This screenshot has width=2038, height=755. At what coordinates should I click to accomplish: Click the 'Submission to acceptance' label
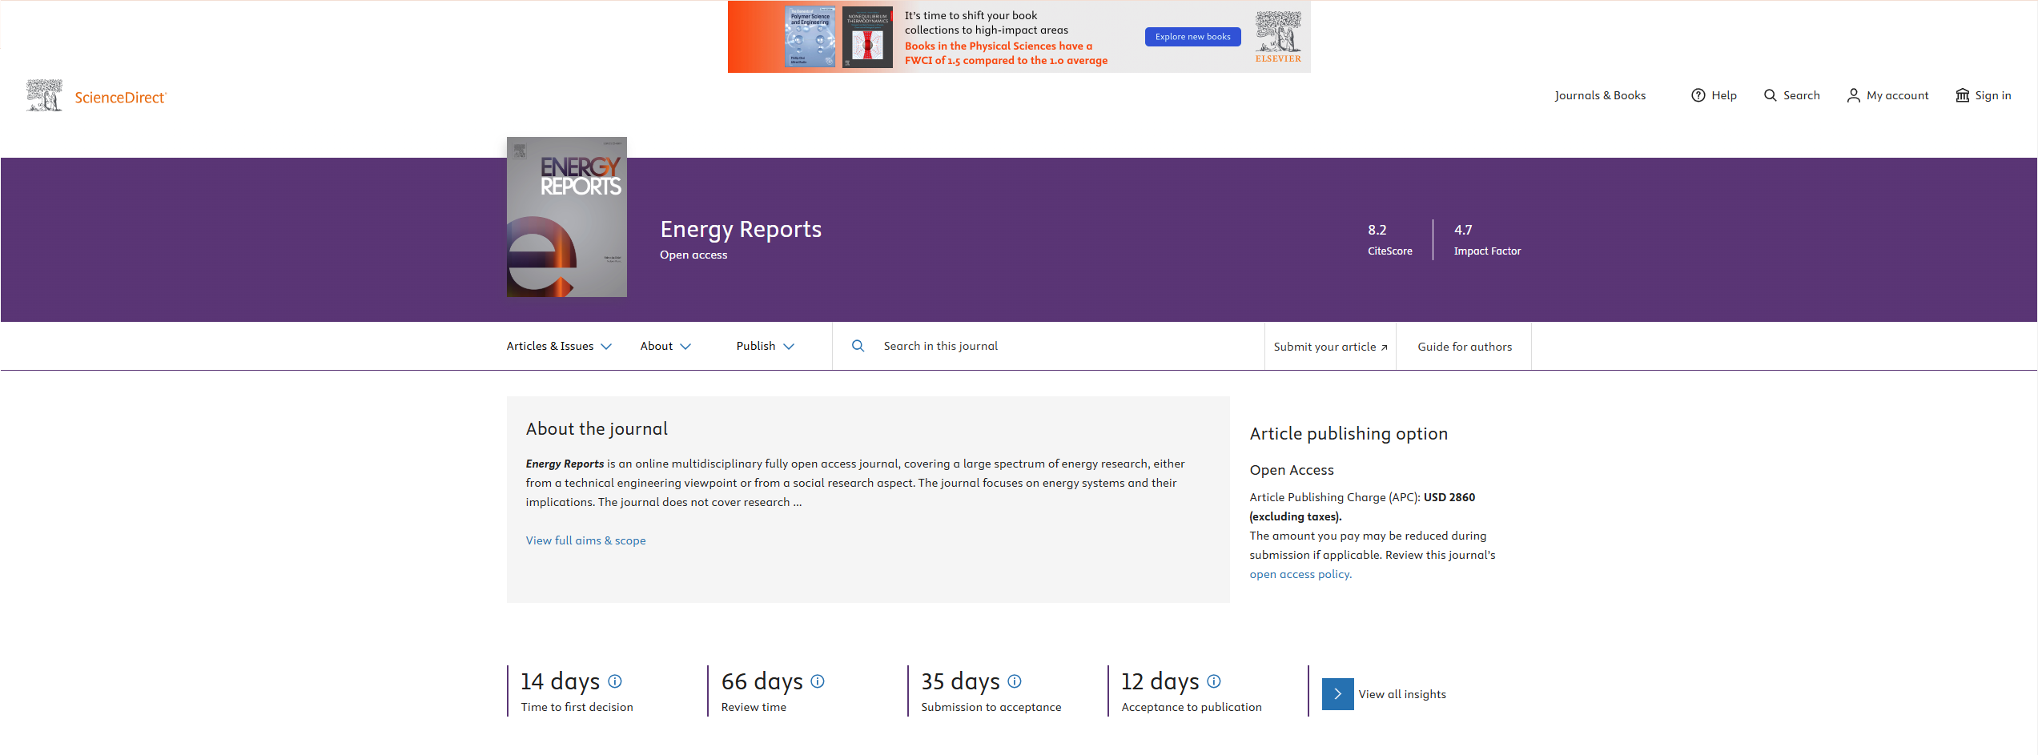click(991, 707)
